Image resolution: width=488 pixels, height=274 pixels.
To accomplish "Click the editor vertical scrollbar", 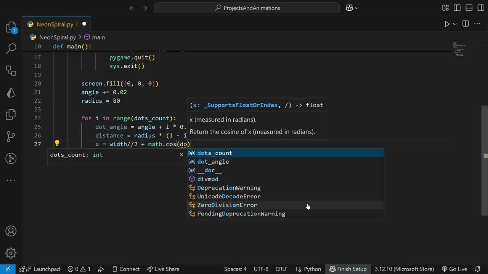I will (485, 160).
